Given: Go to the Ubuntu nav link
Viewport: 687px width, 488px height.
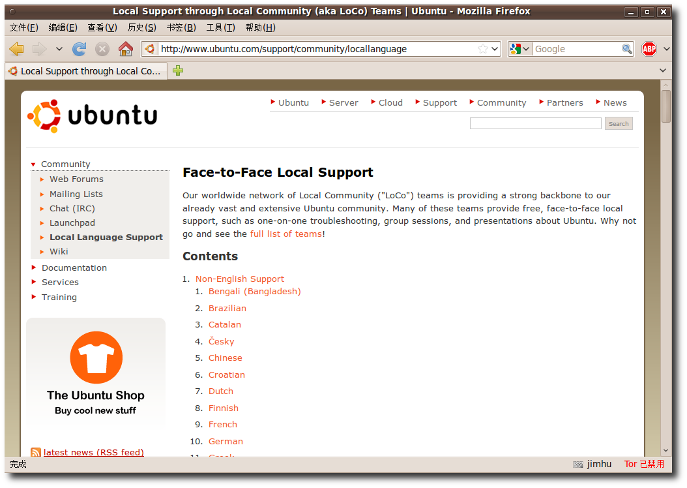Looking at the screenshot, I should [293, 102].
